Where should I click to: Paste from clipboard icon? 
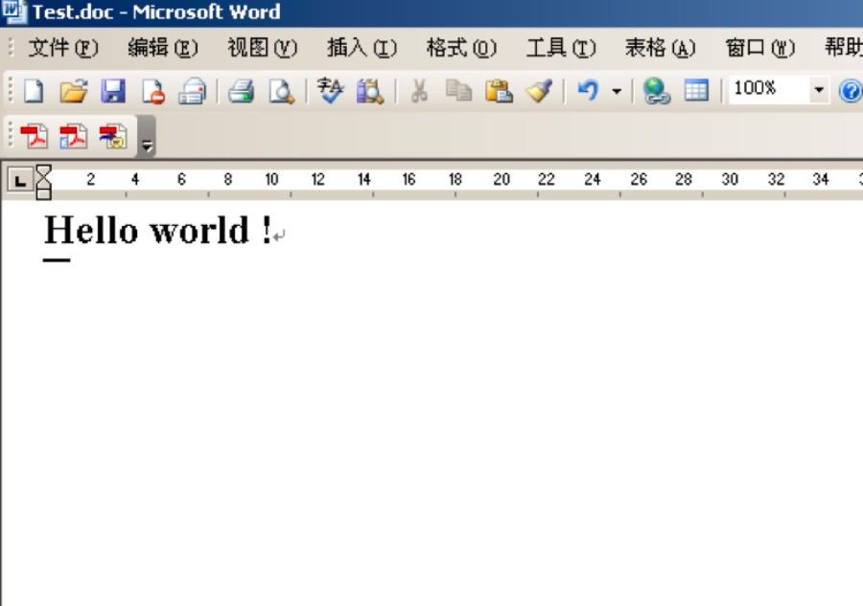499,91
